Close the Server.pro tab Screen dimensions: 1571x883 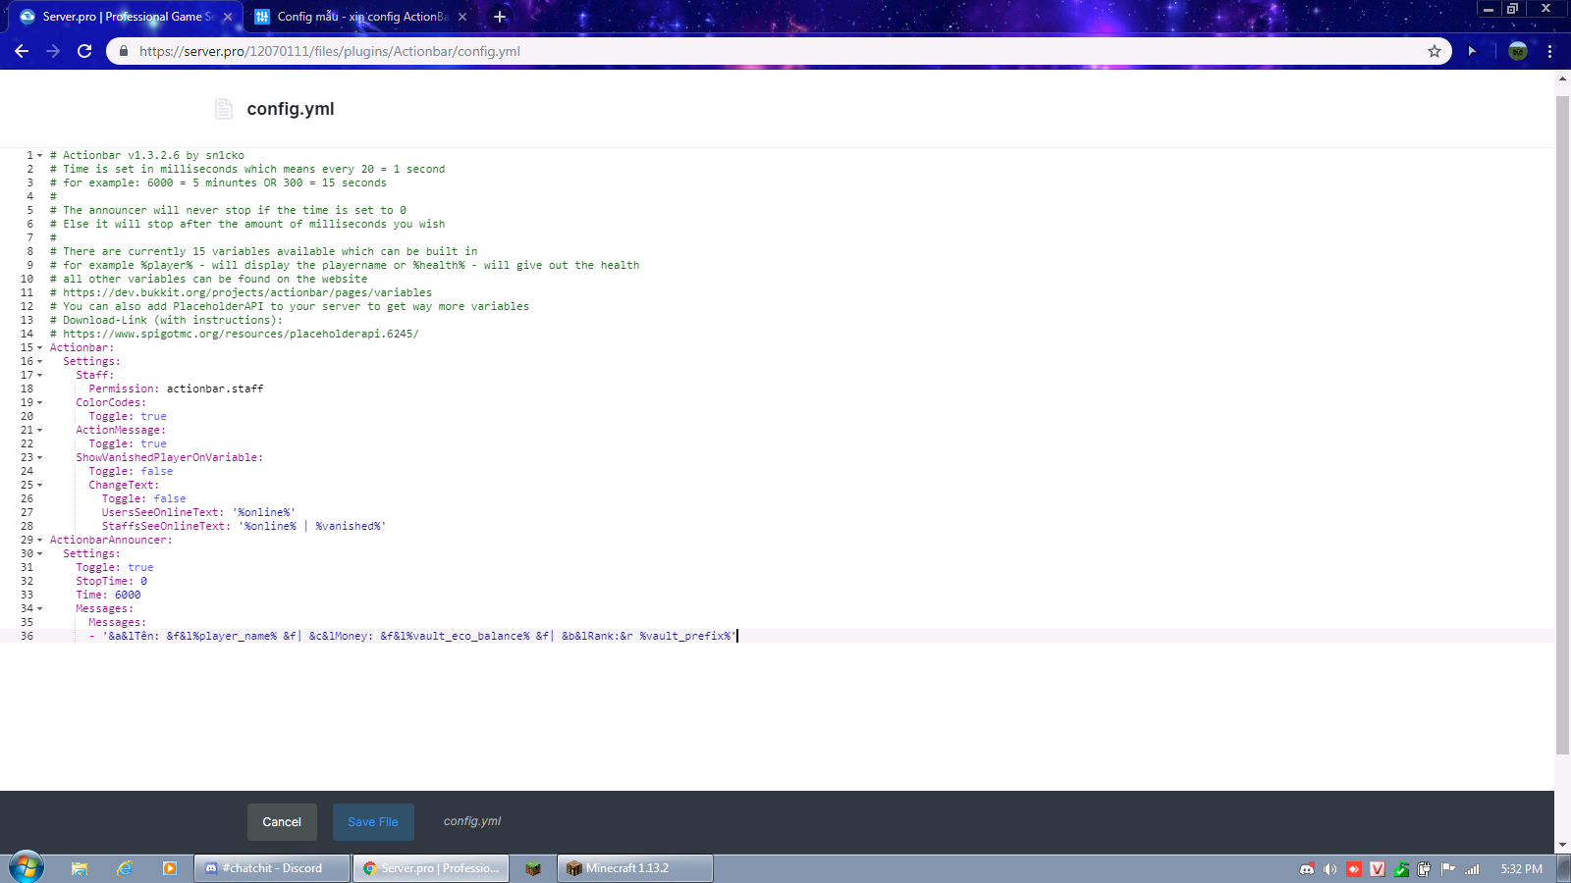click(x=228, y=17)
